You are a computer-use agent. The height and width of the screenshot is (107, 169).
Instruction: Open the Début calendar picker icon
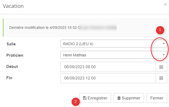pyautogui.click(x=161, y=67)
